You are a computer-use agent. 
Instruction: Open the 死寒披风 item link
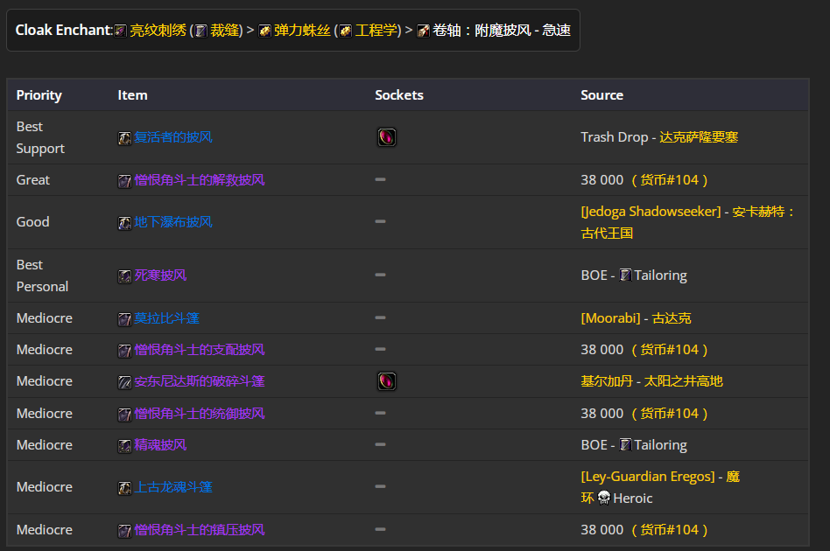(160, 275)
